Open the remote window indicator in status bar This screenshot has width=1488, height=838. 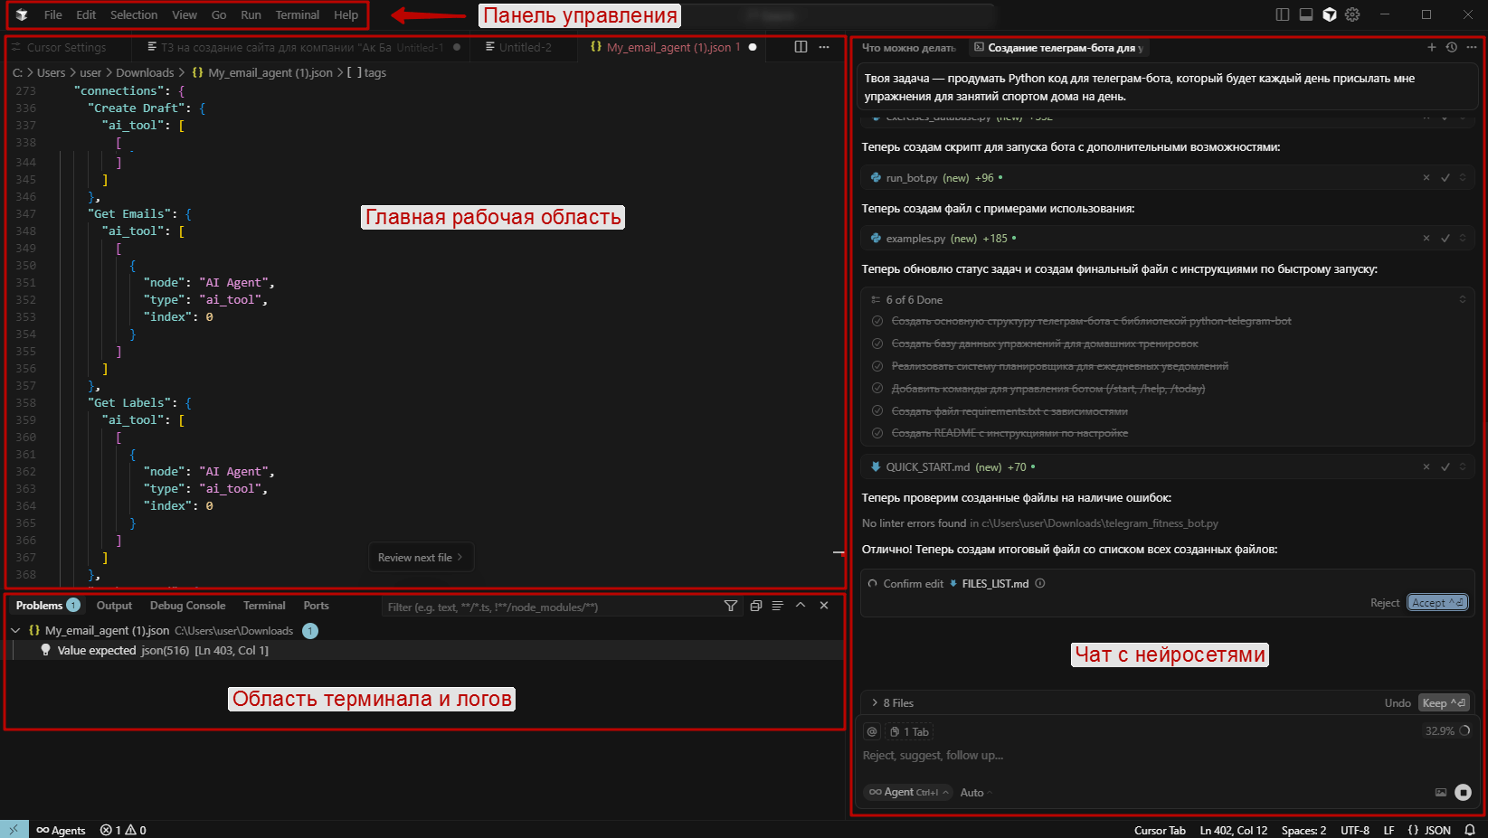click(14, 830)
